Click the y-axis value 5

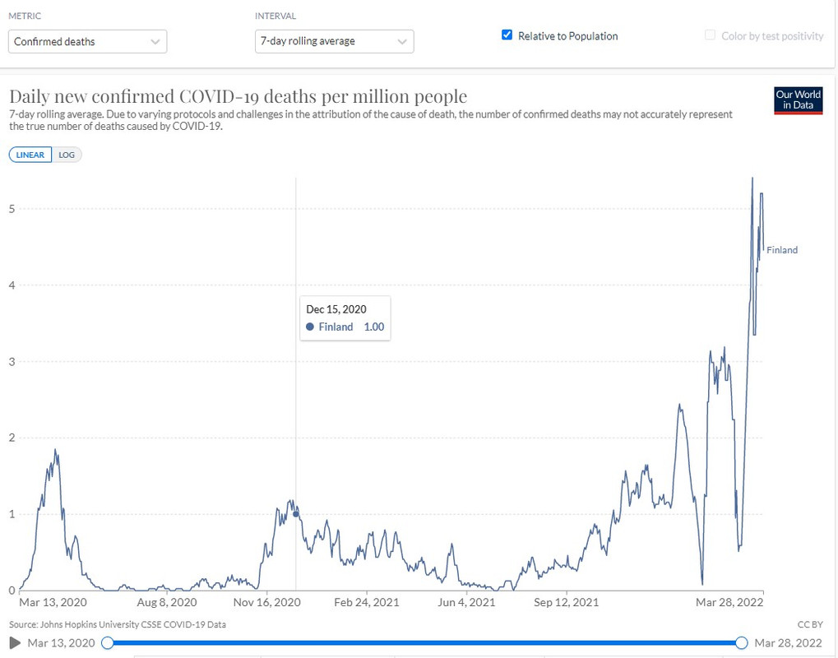(x=12, y=208)
